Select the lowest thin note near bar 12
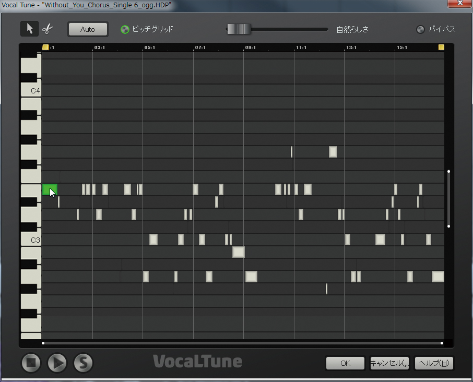The height and width of the screenshot is (382, 473). coord(326,289)
